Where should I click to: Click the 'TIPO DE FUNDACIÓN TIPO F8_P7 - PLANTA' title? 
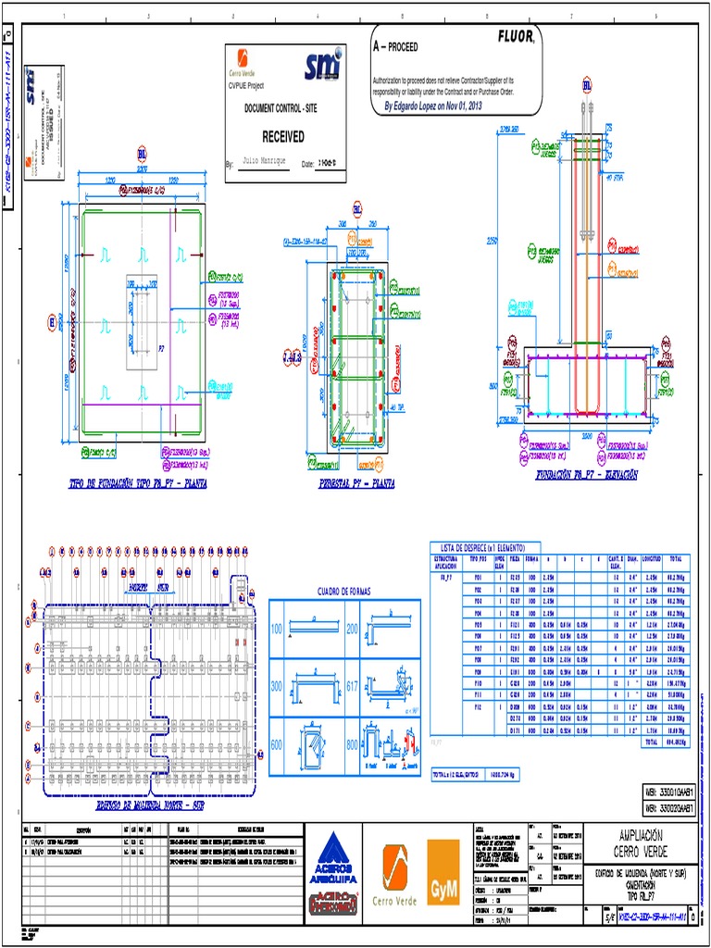pos(139,483)
